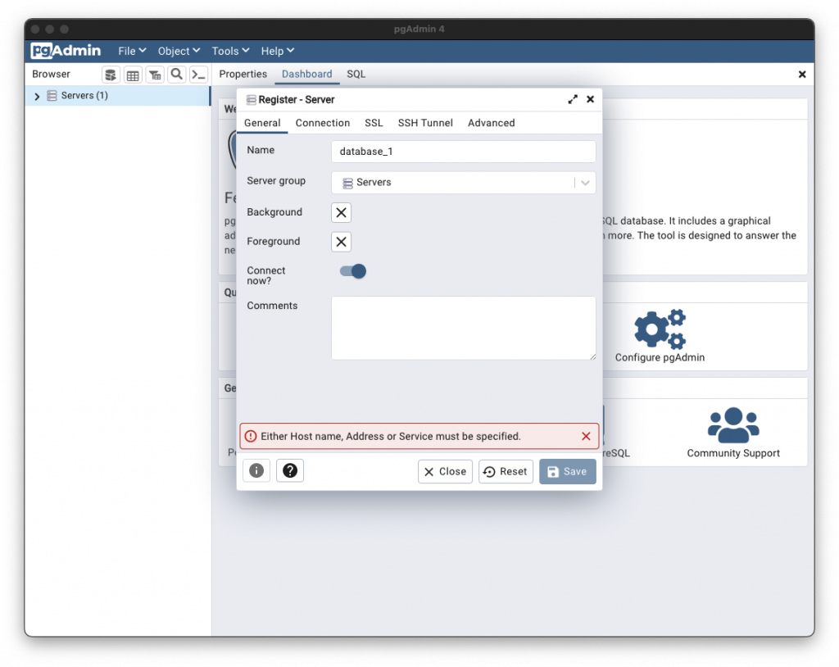Close the dashboard panel with the X

click(x=802, y=75)
